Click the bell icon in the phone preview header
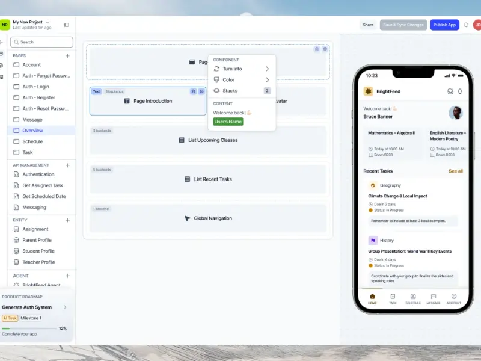 (460, 91)
